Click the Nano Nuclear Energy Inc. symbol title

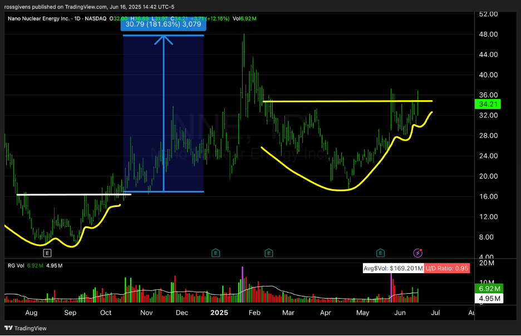click(x=39, y=18)
